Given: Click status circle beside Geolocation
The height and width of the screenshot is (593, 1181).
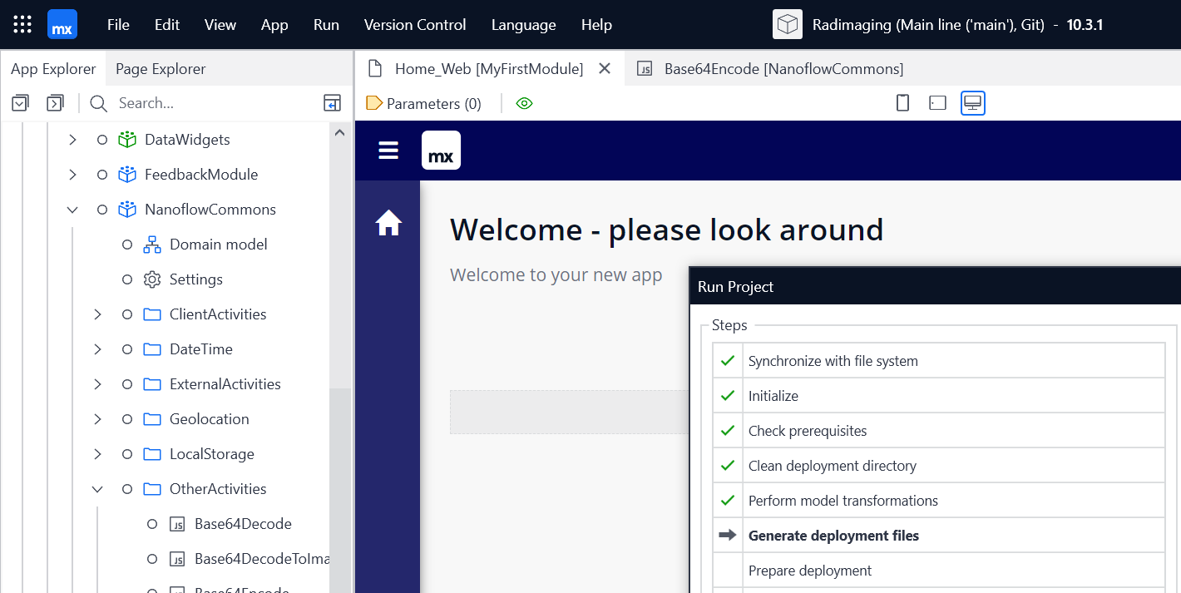Looking at the screenshot, I should 127,419.
